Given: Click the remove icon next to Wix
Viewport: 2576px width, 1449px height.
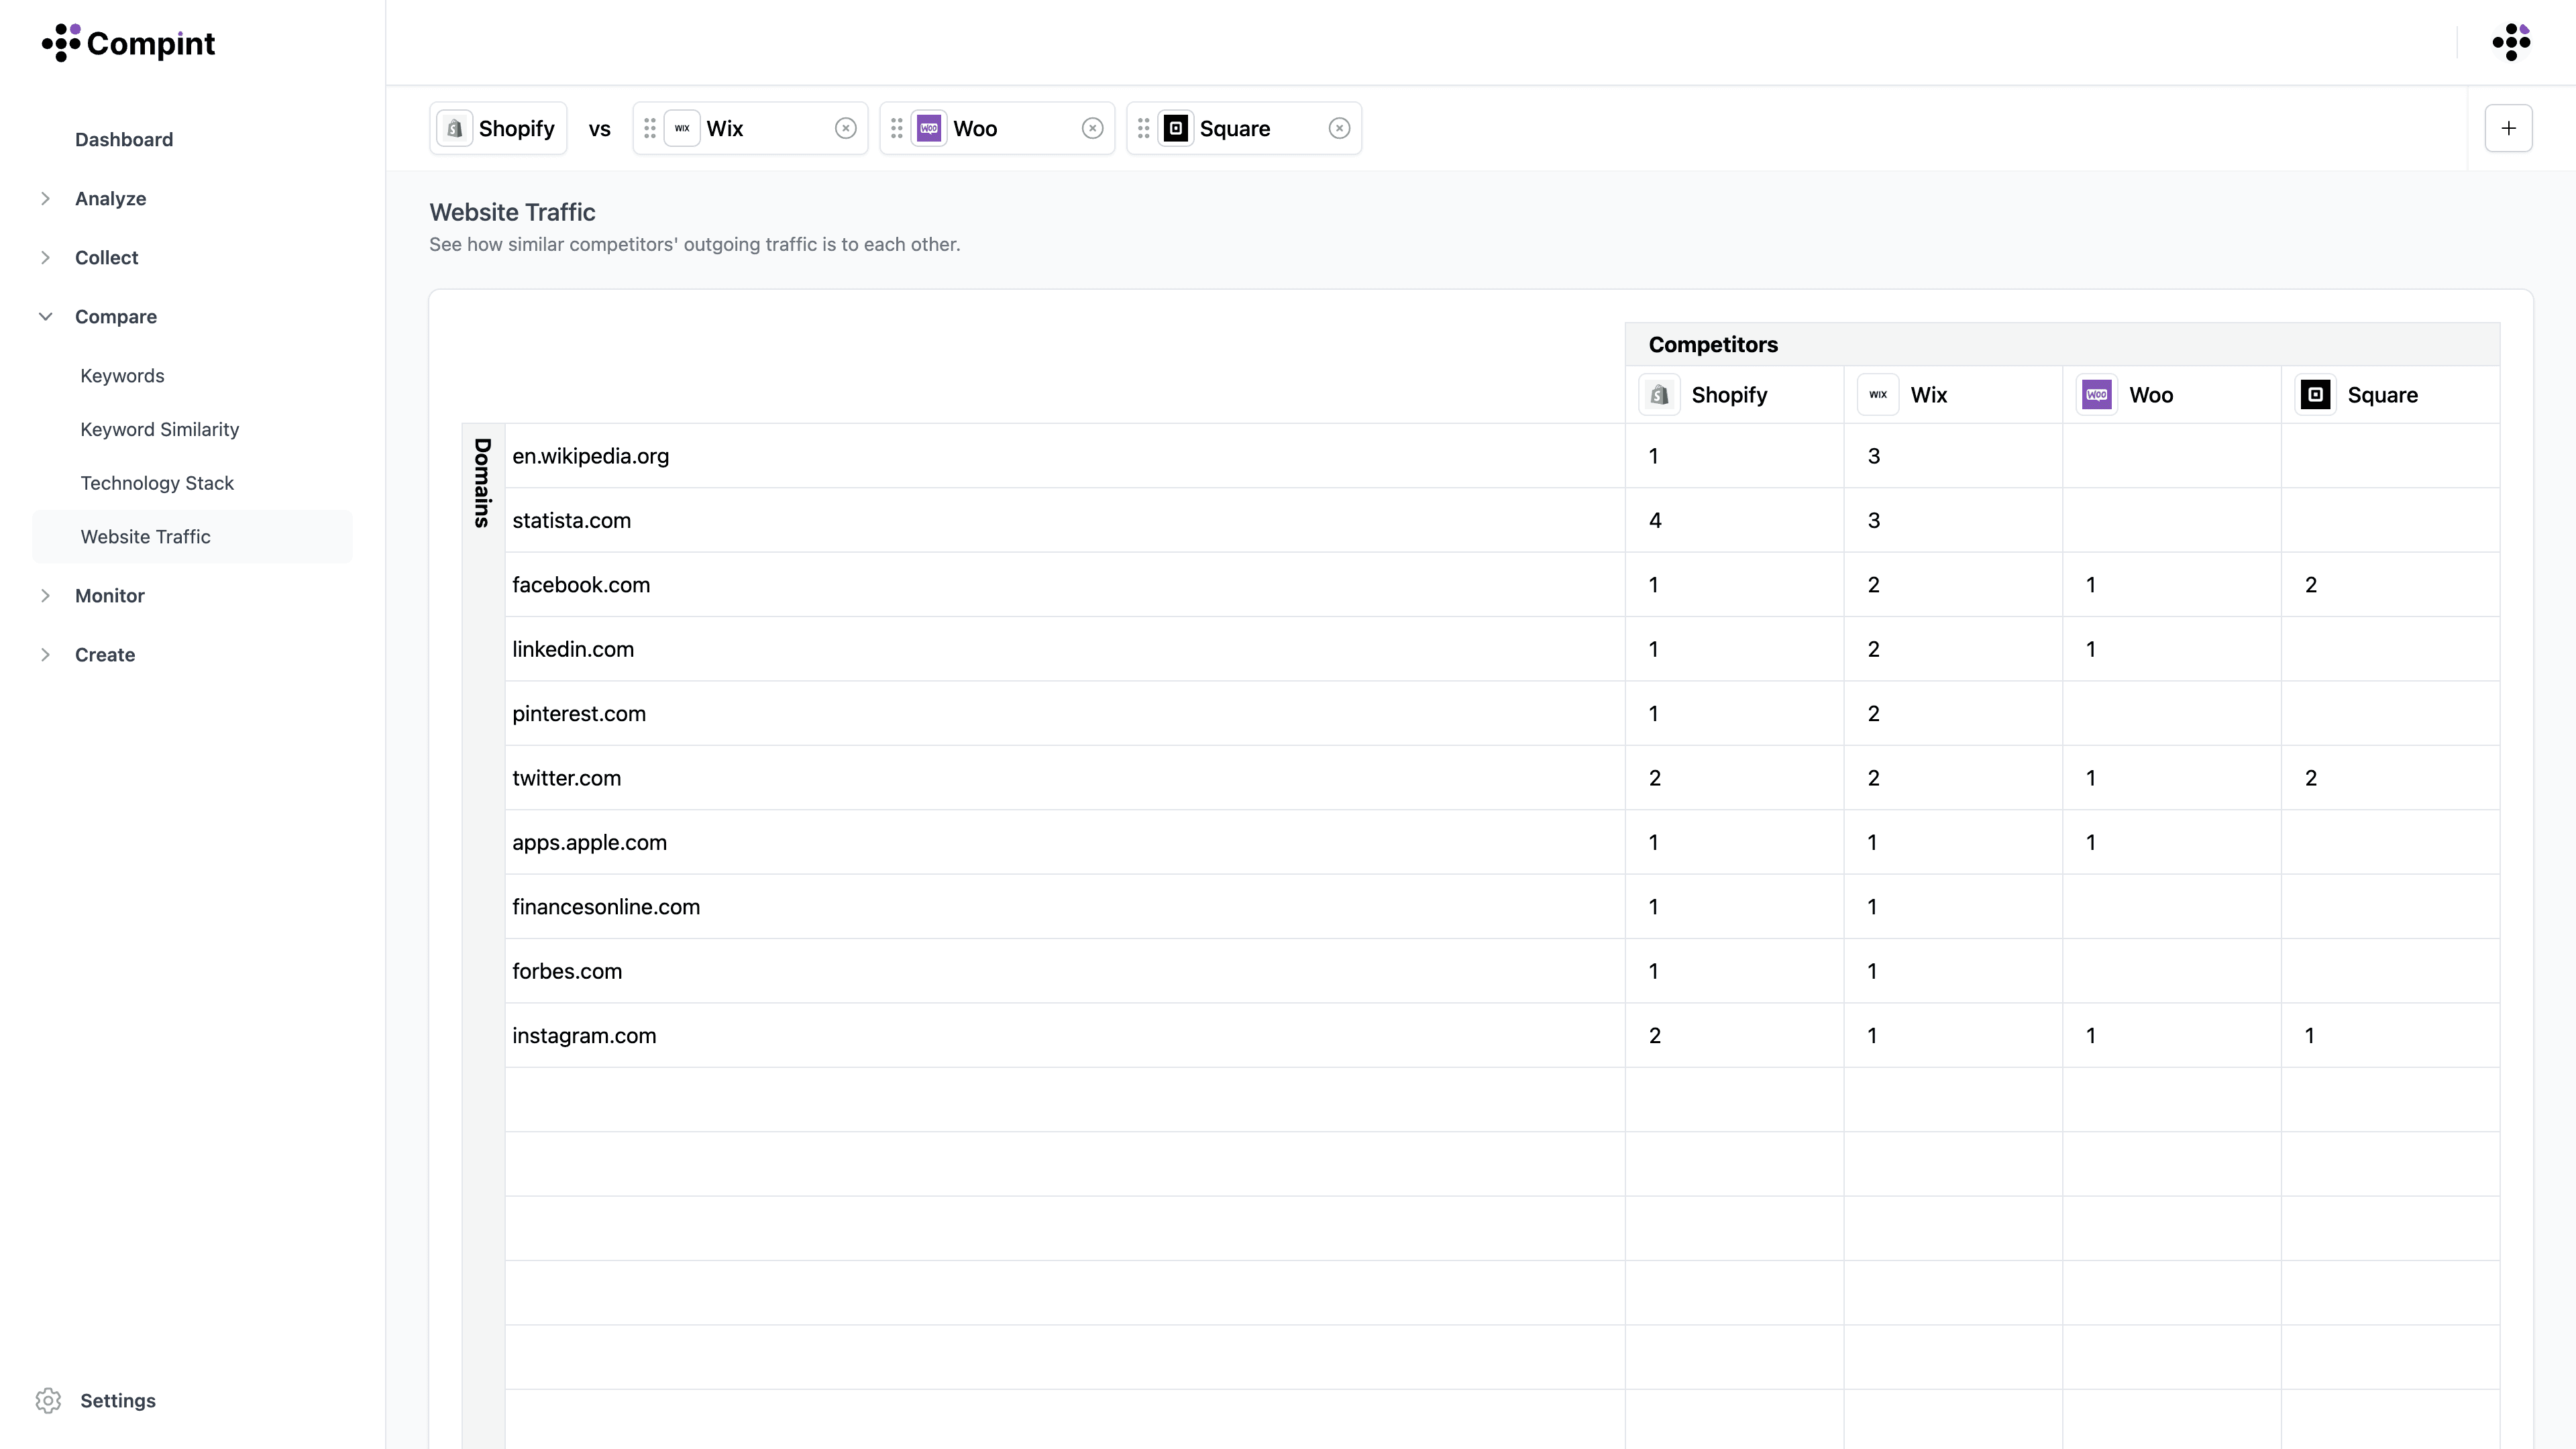Looking at the screenshot, I should [x=846, y=127].
